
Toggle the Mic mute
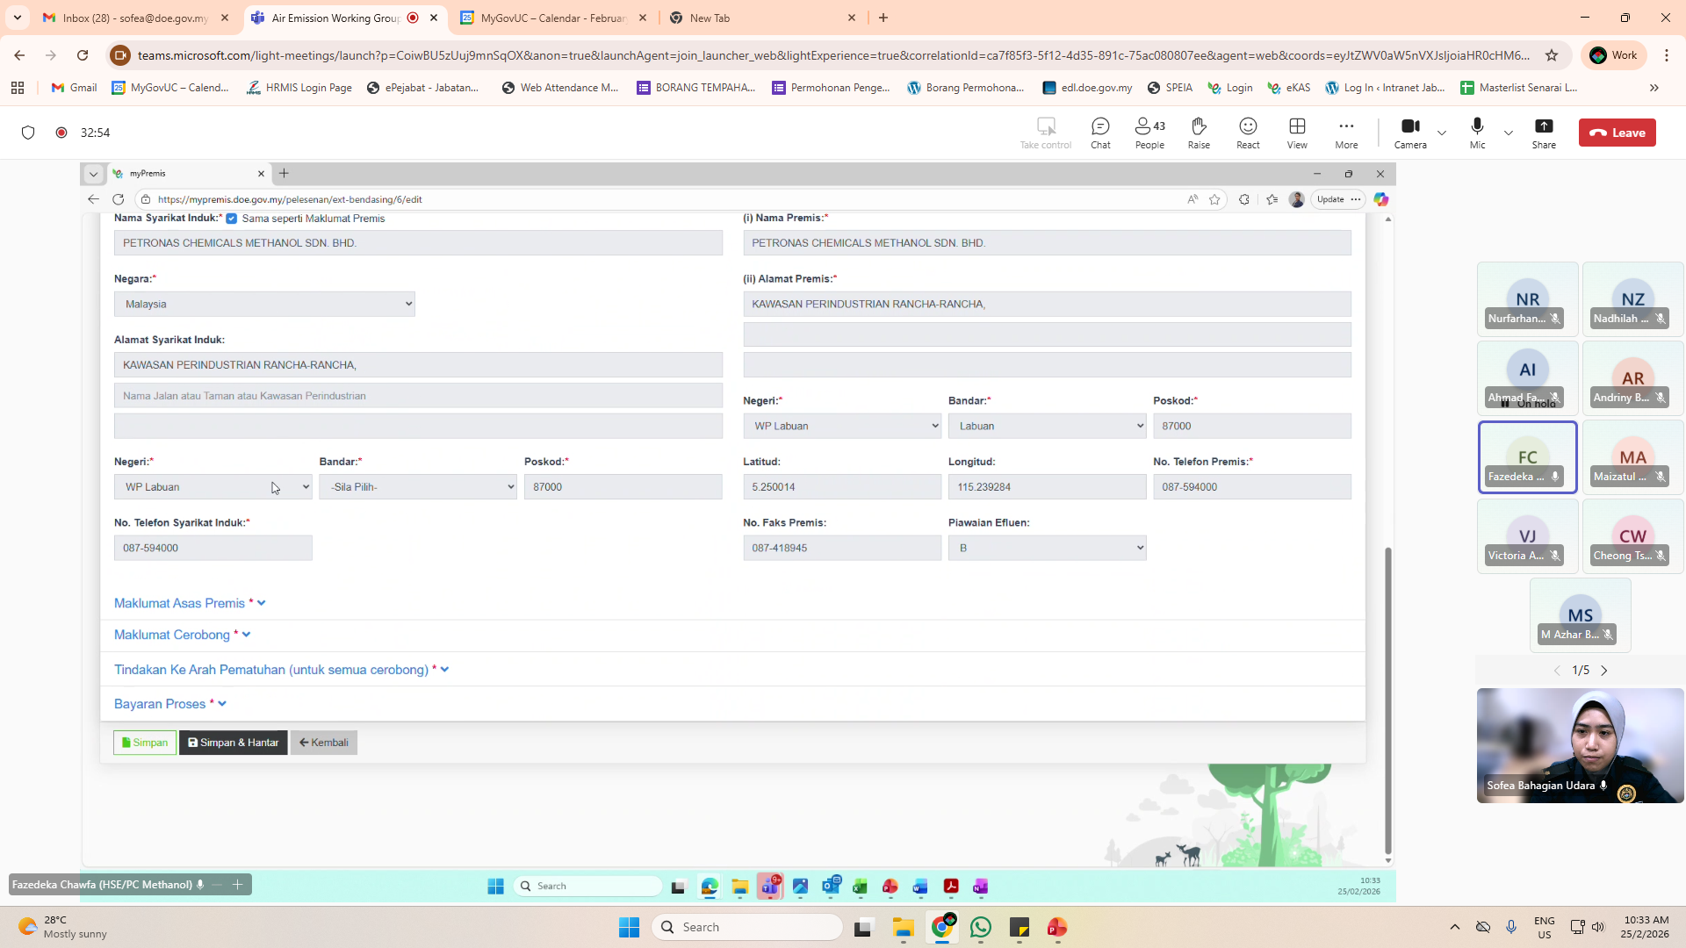pos(1477,133)
